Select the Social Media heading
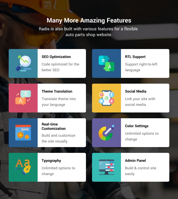 coord(136,91)
